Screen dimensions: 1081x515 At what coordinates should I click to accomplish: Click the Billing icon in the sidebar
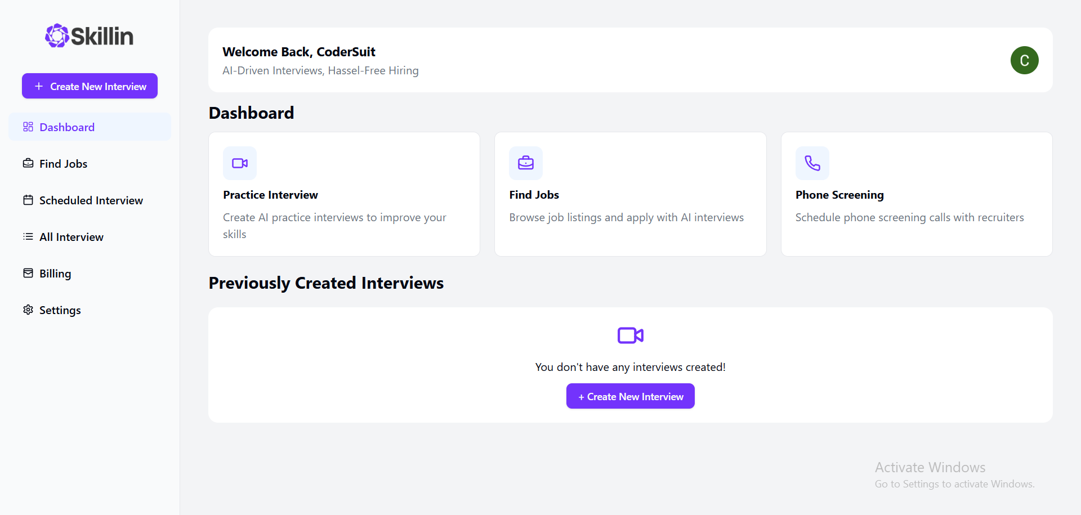[x=28, y=273]
